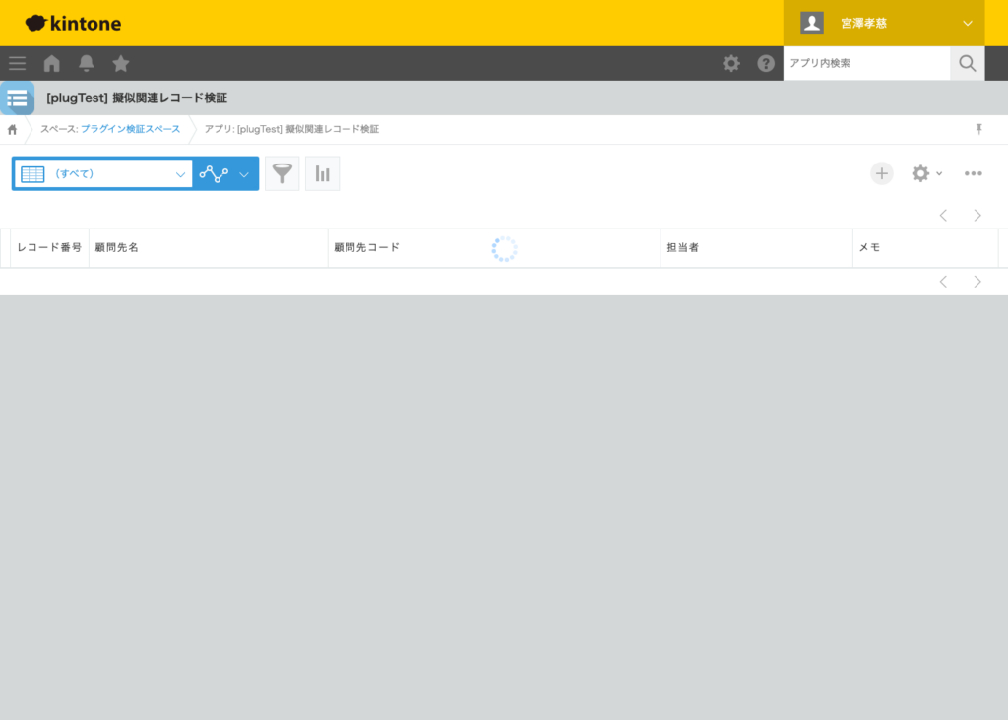Viewport: 1008px width, 720px height.
Task: Open the notifications bell icon
Action: click(87, 63)
